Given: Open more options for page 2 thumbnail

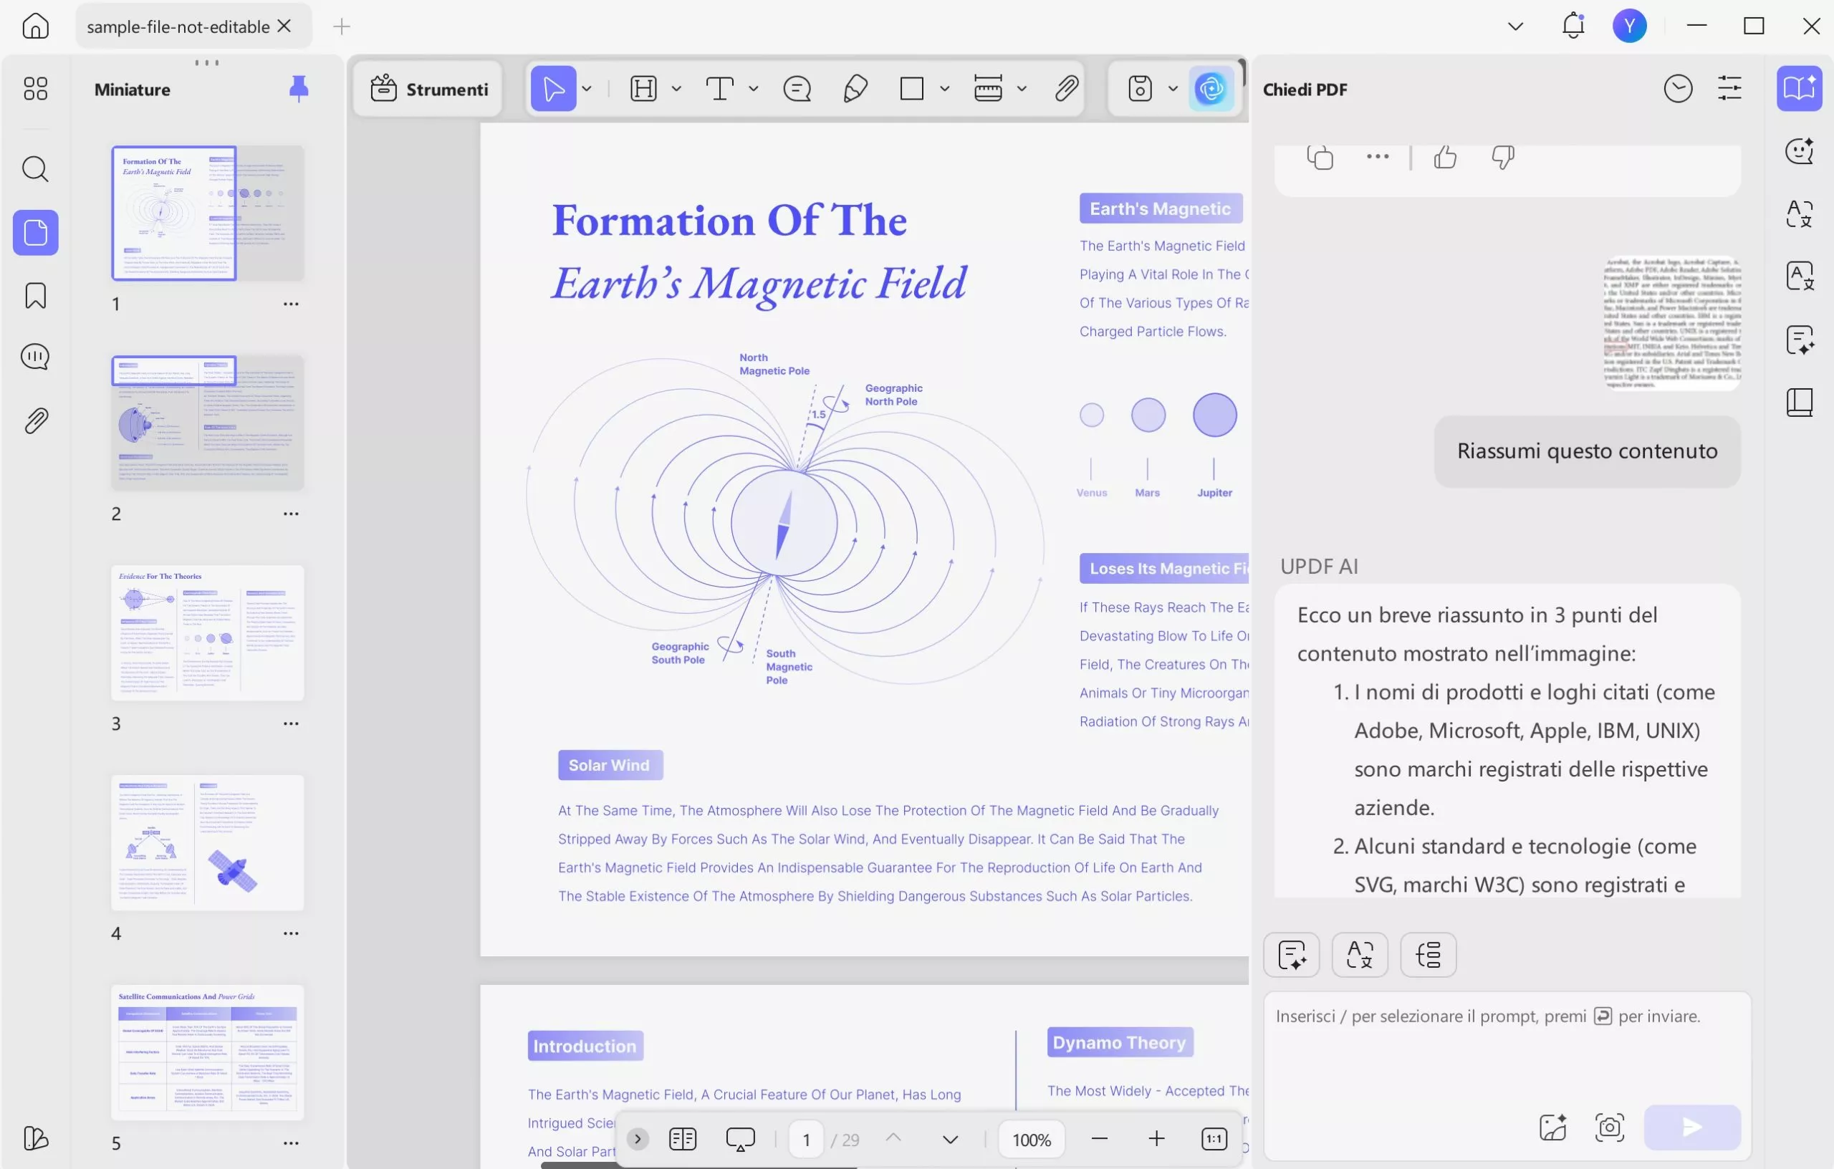Looking at the screenshot, I should (x=291, y=514).
